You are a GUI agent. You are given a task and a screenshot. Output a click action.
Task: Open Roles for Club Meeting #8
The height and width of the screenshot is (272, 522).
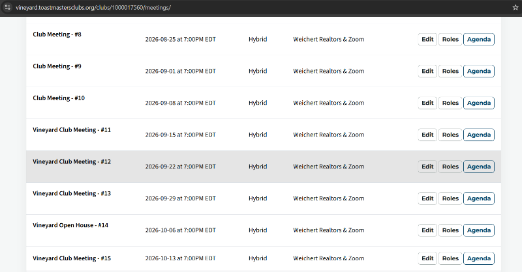(x=450, y=39)
